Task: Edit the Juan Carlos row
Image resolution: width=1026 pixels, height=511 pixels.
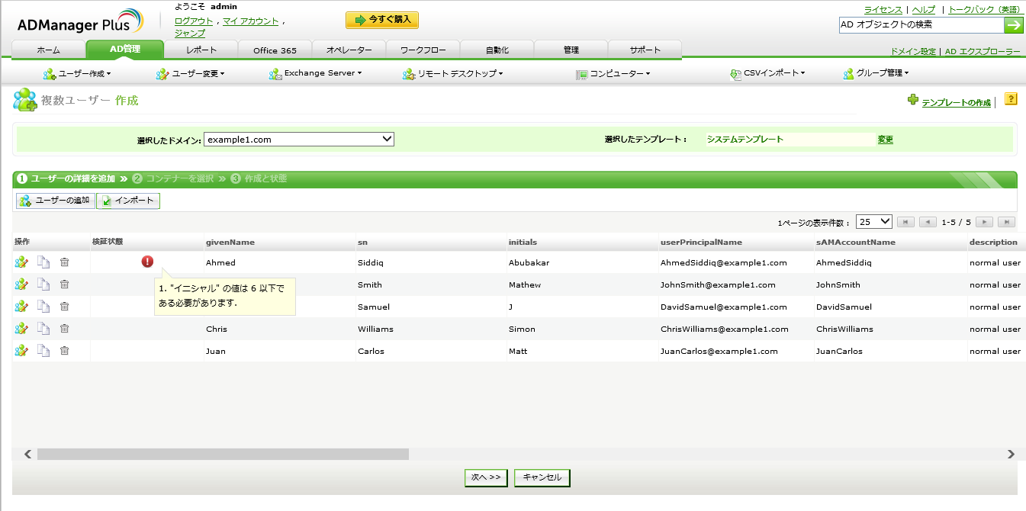Action: click(x=21, y=351)
